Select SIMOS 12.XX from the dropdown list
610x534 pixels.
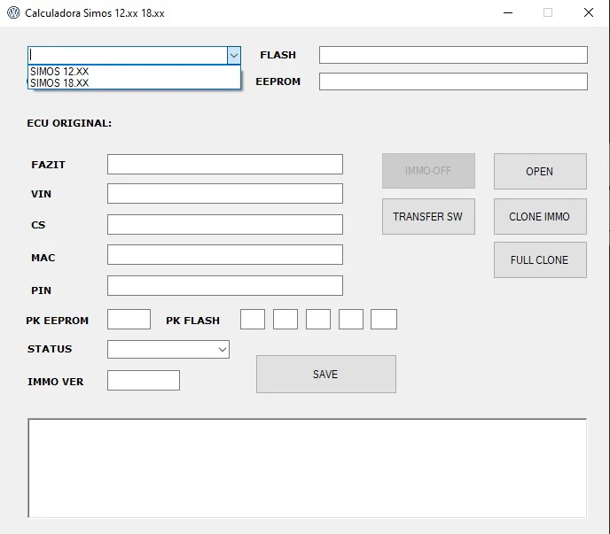(134, 72)
